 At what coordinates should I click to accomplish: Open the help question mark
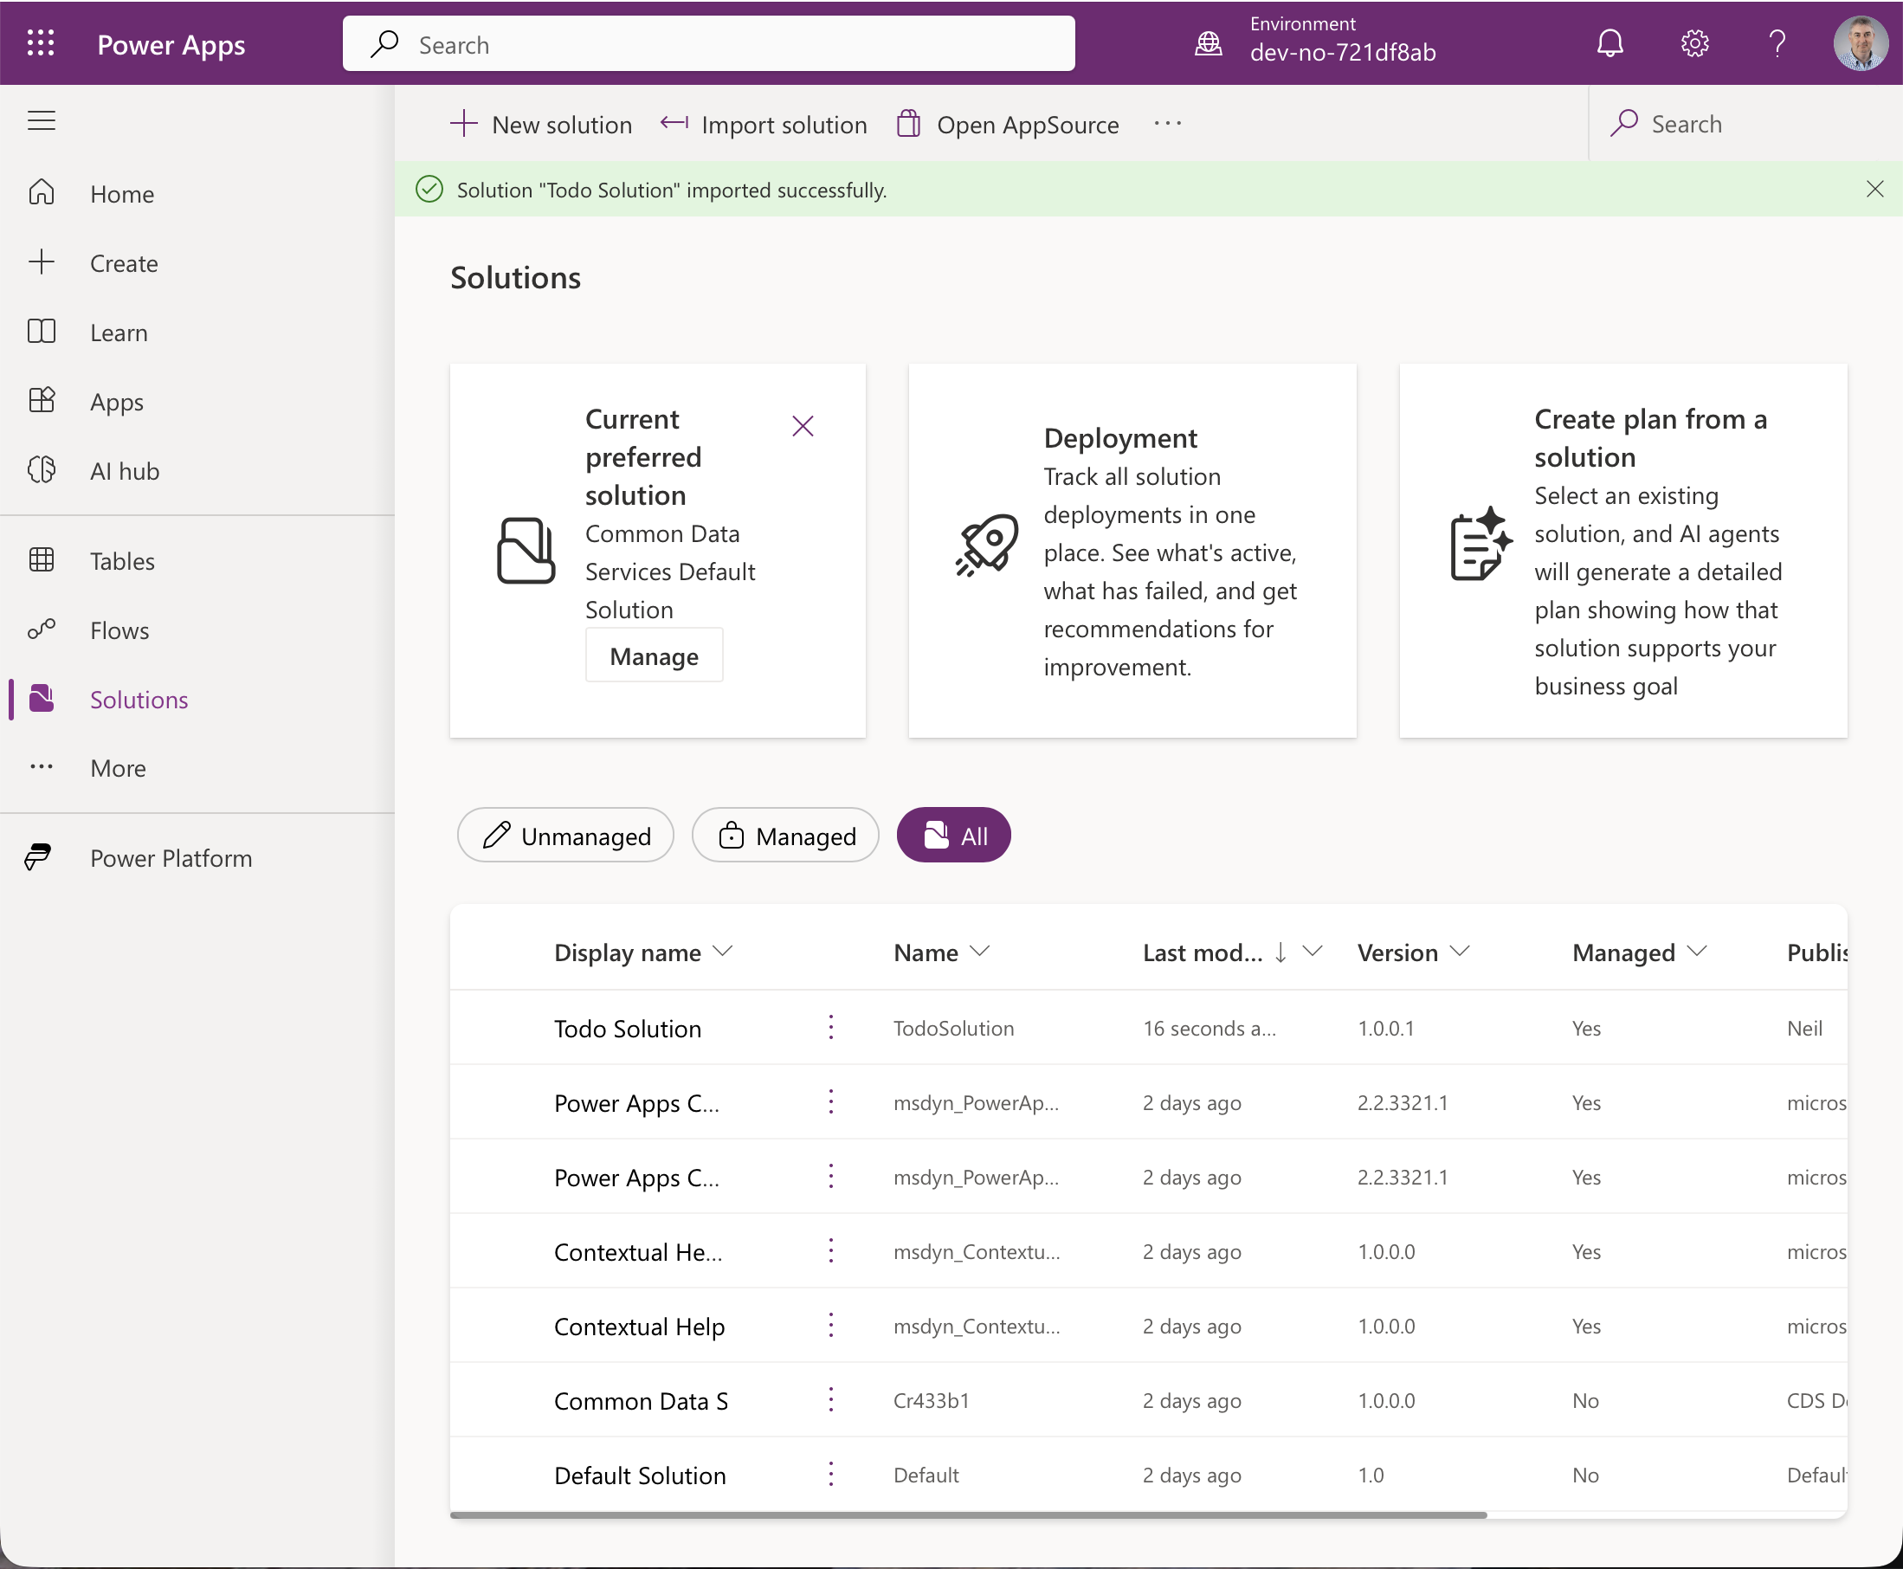[x=1777, y=43]
